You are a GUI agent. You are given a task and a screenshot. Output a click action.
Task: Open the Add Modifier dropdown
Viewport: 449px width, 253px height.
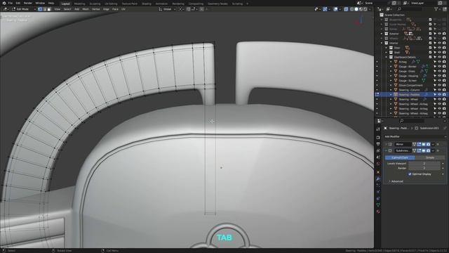pyautogui.click(x=415, y=137)
